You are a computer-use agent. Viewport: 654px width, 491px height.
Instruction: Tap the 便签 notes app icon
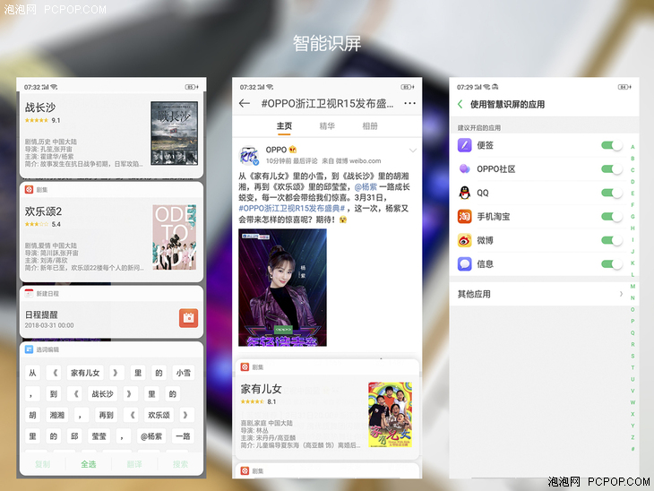465,145
